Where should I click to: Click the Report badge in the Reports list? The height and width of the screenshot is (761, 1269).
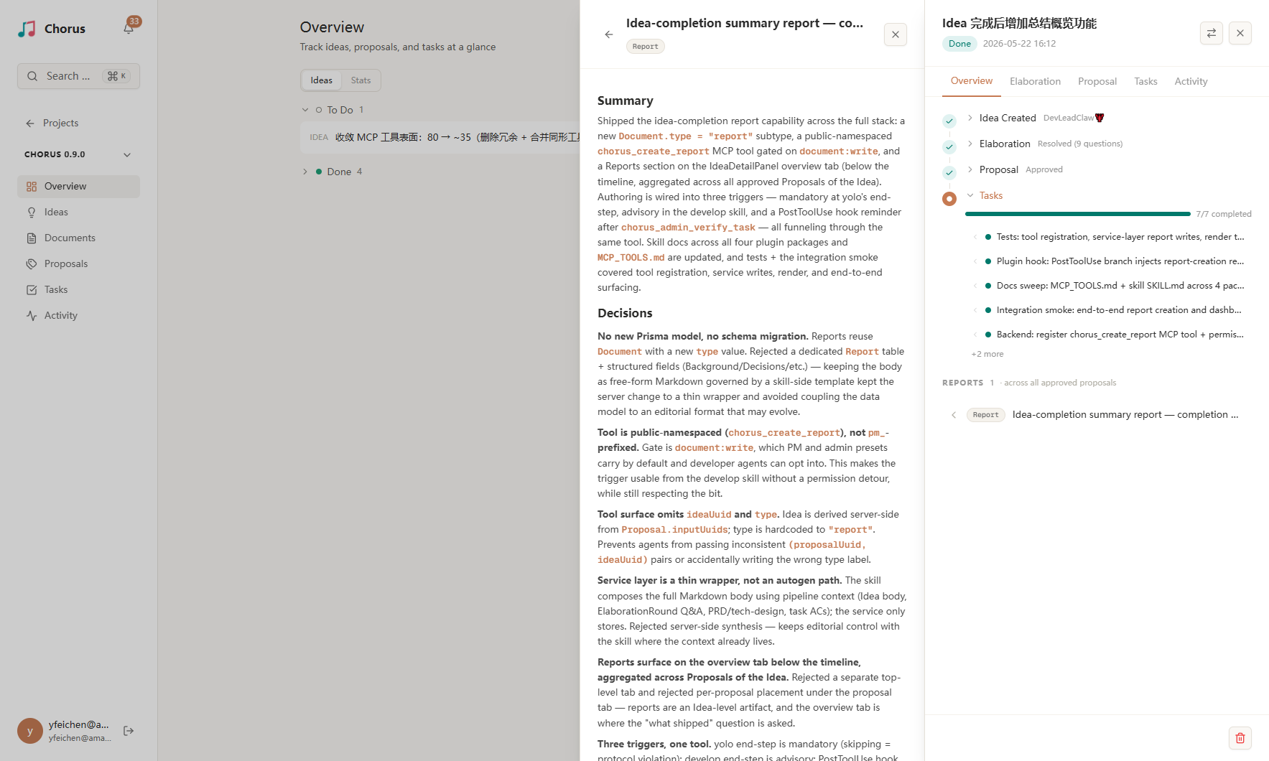pyautogui.click(x=986, y=415)
